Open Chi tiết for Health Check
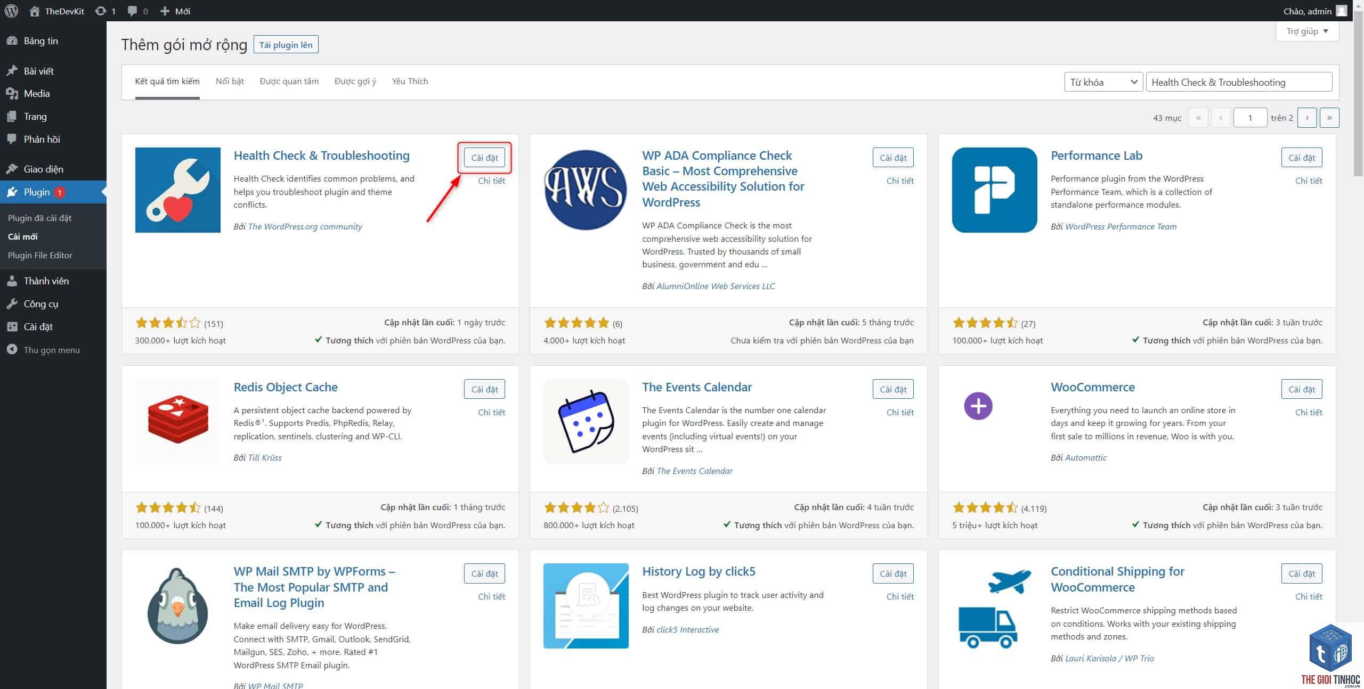Screen dimensions: 1364x689 pos(491,181)
